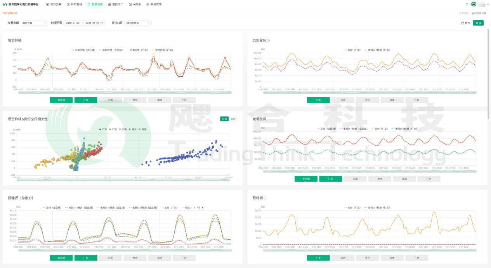Click the user avatar icon
491x268 pixels.
pos(474,4)
